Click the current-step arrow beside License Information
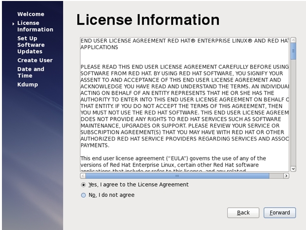Image resolution: width=306 pixels, height=230 pixels. coord(13,24)
